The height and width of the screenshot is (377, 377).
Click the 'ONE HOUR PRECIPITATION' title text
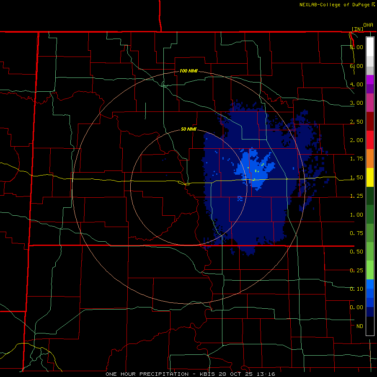tap(147, 374)
